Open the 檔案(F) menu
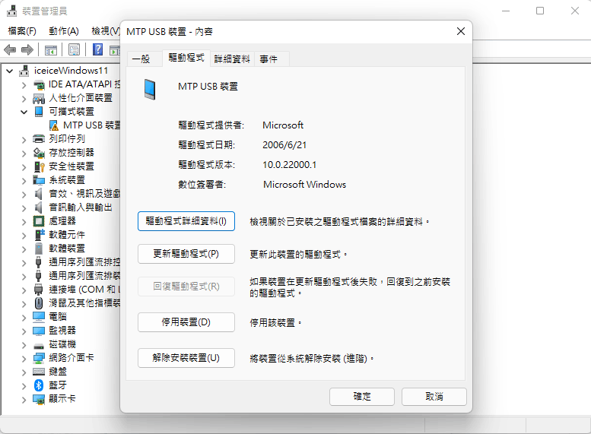Image resolution: width=591 pixels, height=434 pixels. coord(22,31)
